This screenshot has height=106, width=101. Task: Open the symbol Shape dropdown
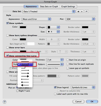(x=53, y=27)
